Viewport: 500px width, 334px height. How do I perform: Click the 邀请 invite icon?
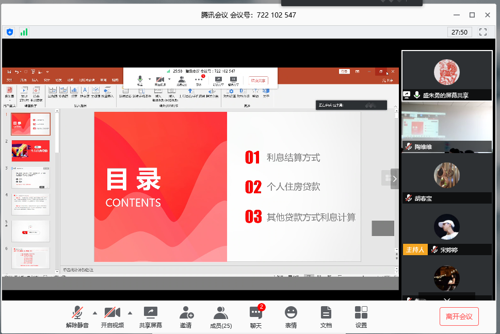coord(186,316)
